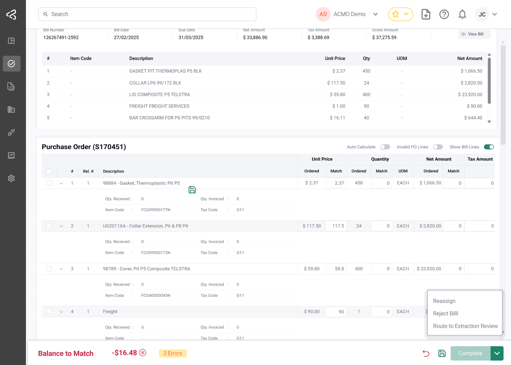
Task: Click bill number 126267491-2592
Action: [61, 38]
